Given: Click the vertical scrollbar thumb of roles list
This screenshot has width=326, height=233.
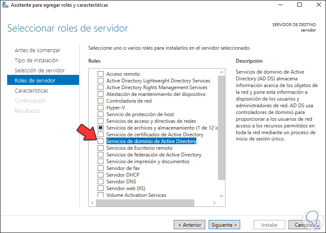Looking at the screenshot, I should (221, 126).
